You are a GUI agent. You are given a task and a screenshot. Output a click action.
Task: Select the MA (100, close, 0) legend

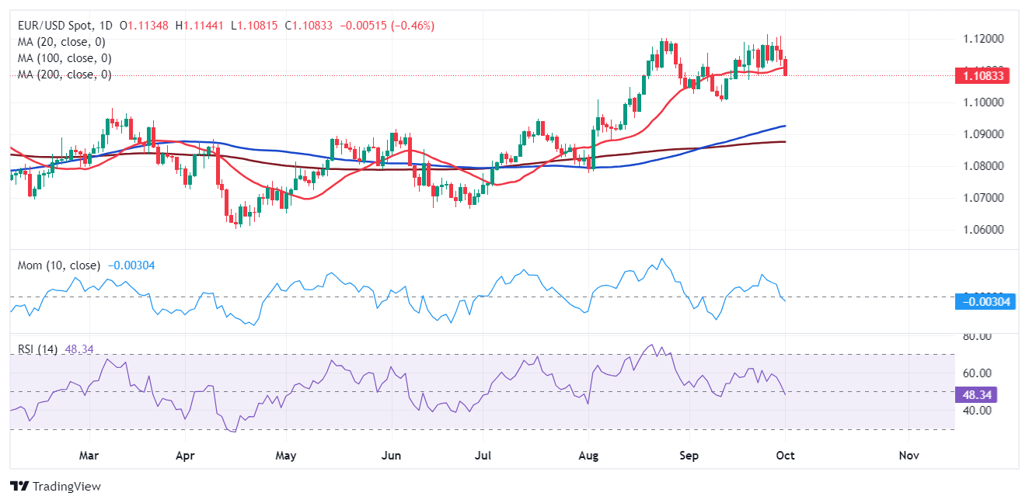[x=65, y=58]
